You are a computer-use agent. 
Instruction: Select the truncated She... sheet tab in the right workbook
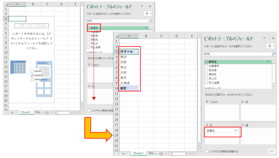coord(152,153)
